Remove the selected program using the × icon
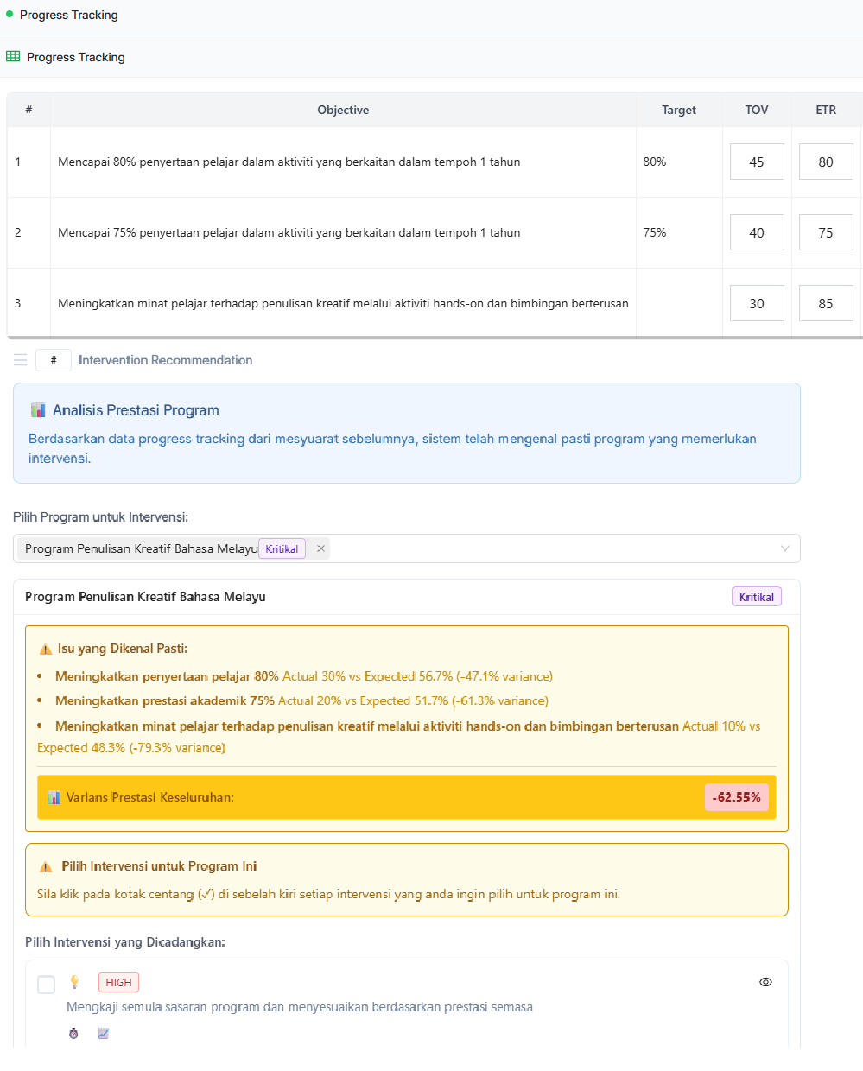Screen dimensions: 863x1071 click(x=320, y=548)
